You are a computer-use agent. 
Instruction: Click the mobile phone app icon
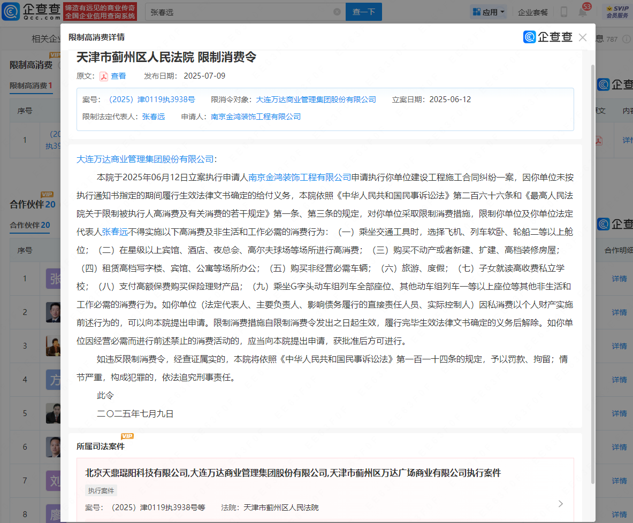click(564, 12)
